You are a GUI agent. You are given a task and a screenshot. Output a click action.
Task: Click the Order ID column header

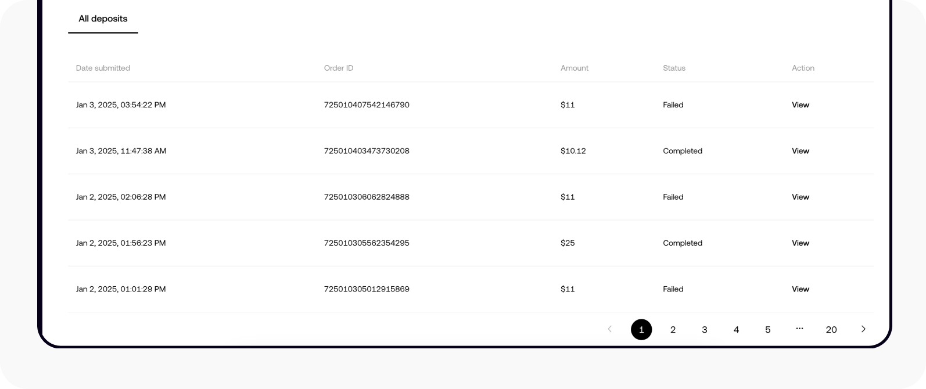339,68
